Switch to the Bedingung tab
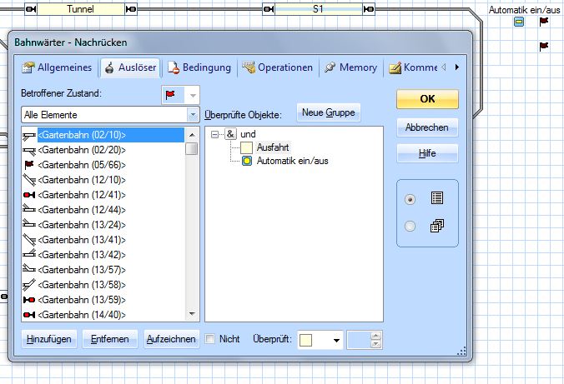Viewport: 564px width, 384px height. [199, 67]
